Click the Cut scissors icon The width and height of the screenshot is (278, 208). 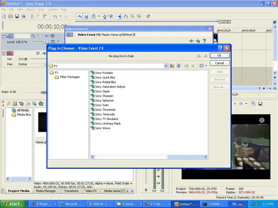tap(32, 16)
